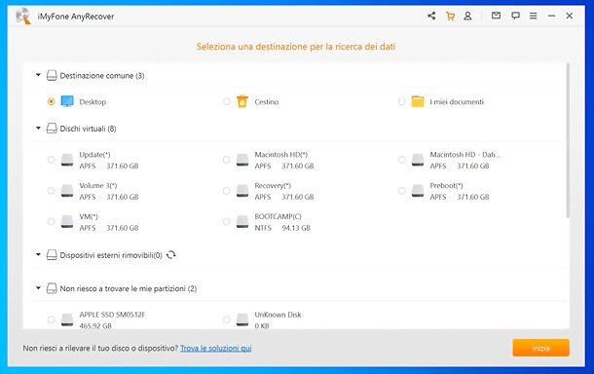Image resolution: width=594 pixels, height=374 pixels.
Task: Click the Macintosh HD - Dati... name
Action: tap(465, 155)
